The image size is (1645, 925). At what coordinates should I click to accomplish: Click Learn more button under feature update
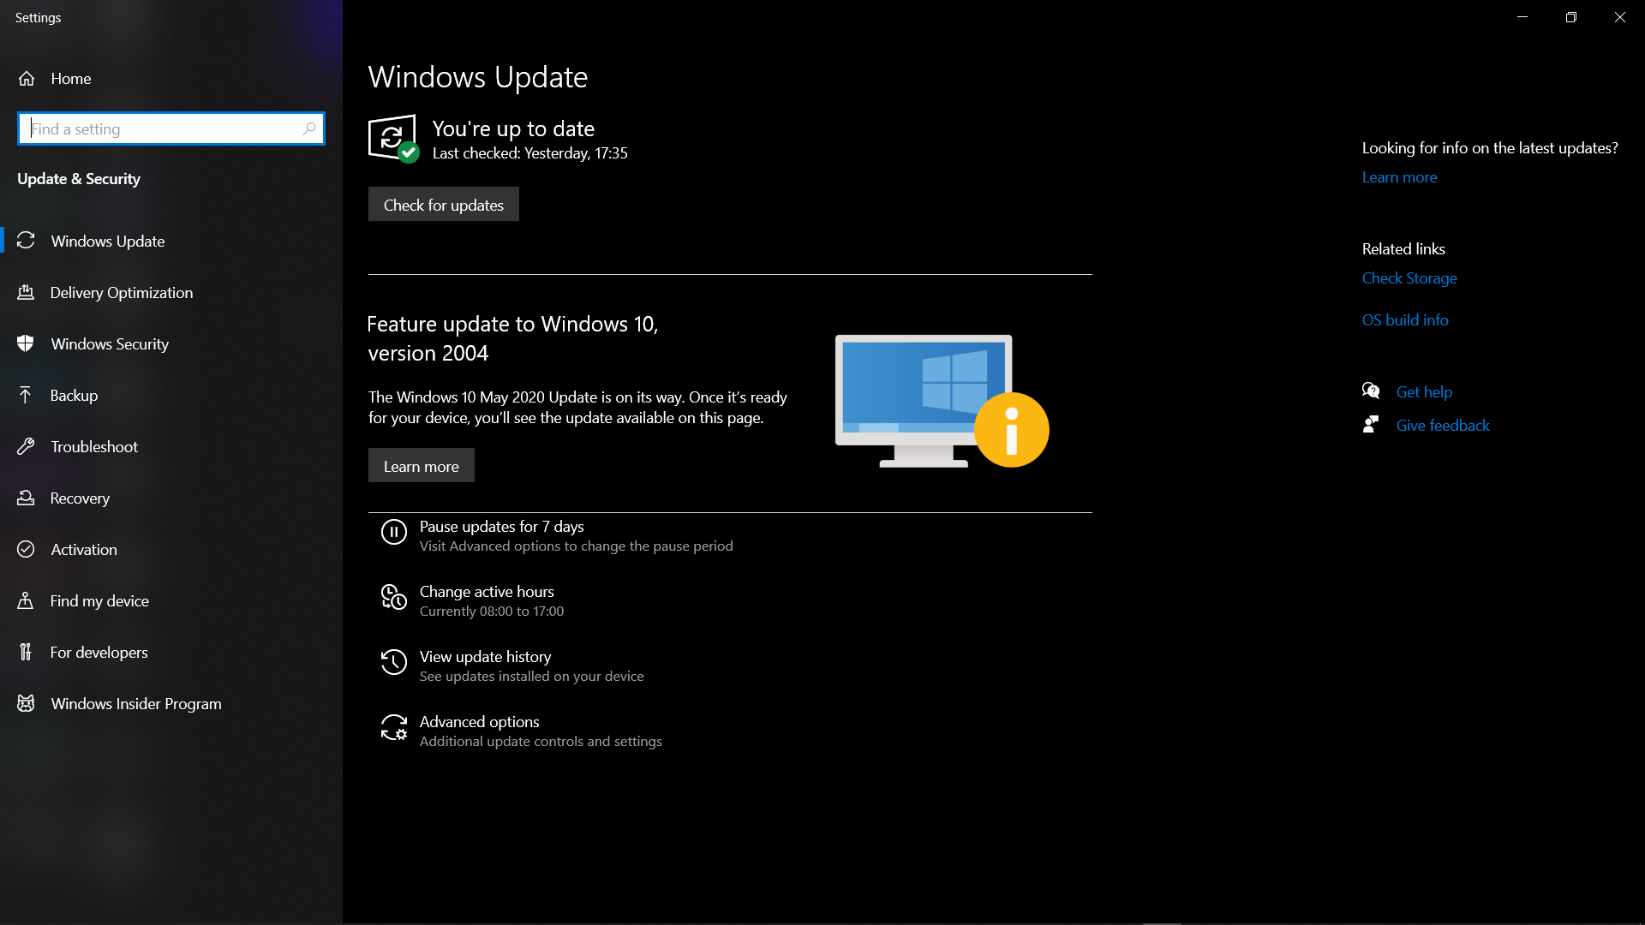422,465
